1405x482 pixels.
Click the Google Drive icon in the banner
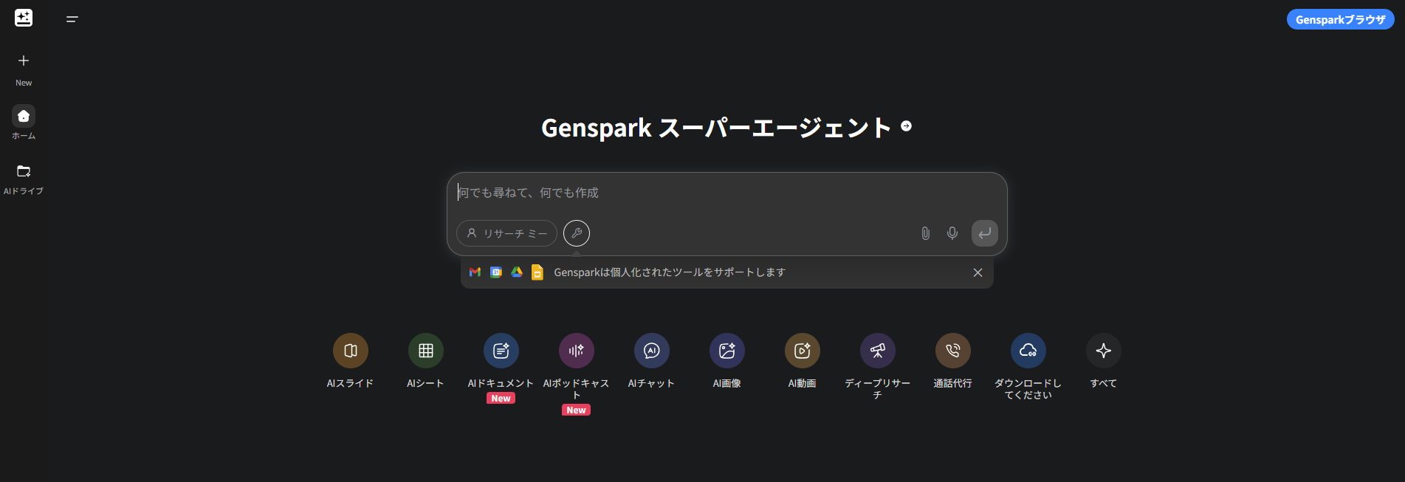pyautogui.click(x=517, y=272)
